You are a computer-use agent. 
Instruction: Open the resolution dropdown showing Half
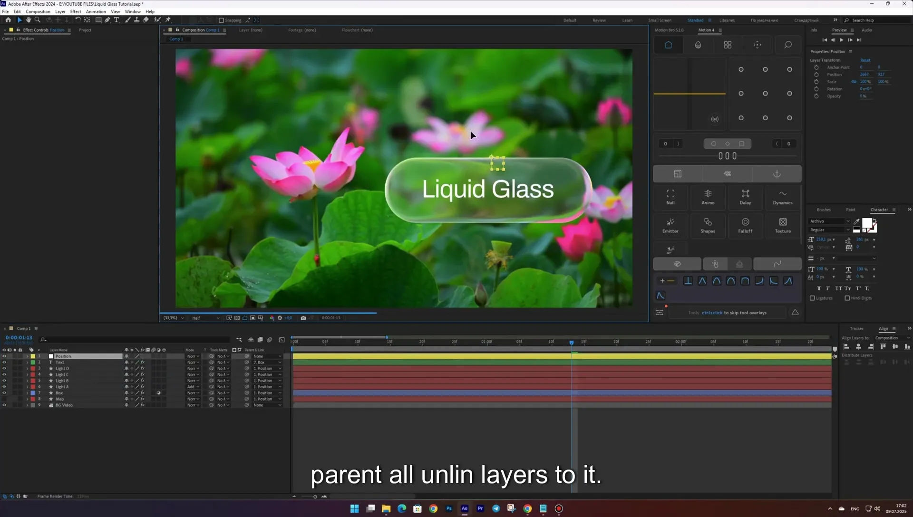click(205, 318)
